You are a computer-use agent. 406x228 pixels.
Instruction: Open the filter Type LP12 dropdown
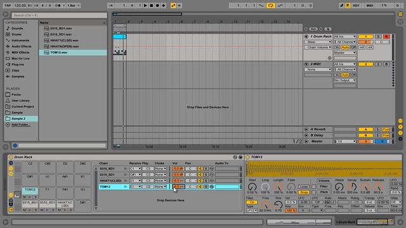point(251,211)
